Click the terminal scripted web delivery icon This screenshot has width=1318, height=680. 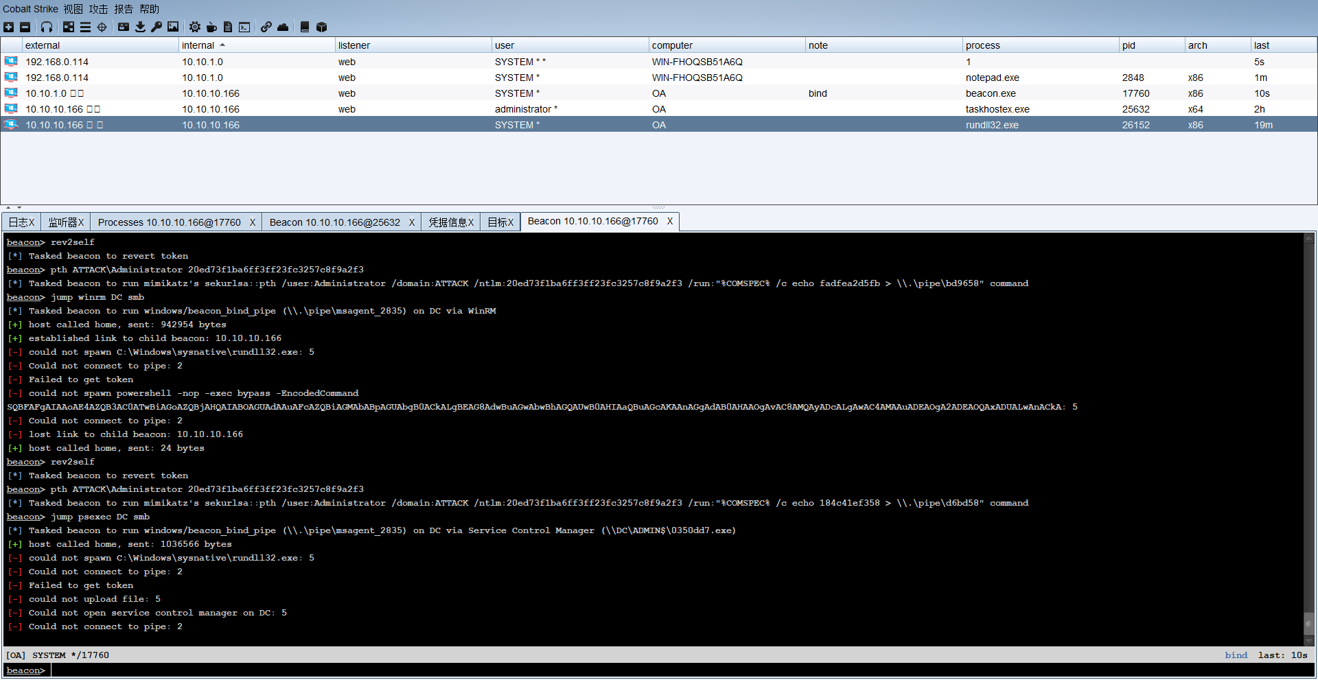click(244, 27)
